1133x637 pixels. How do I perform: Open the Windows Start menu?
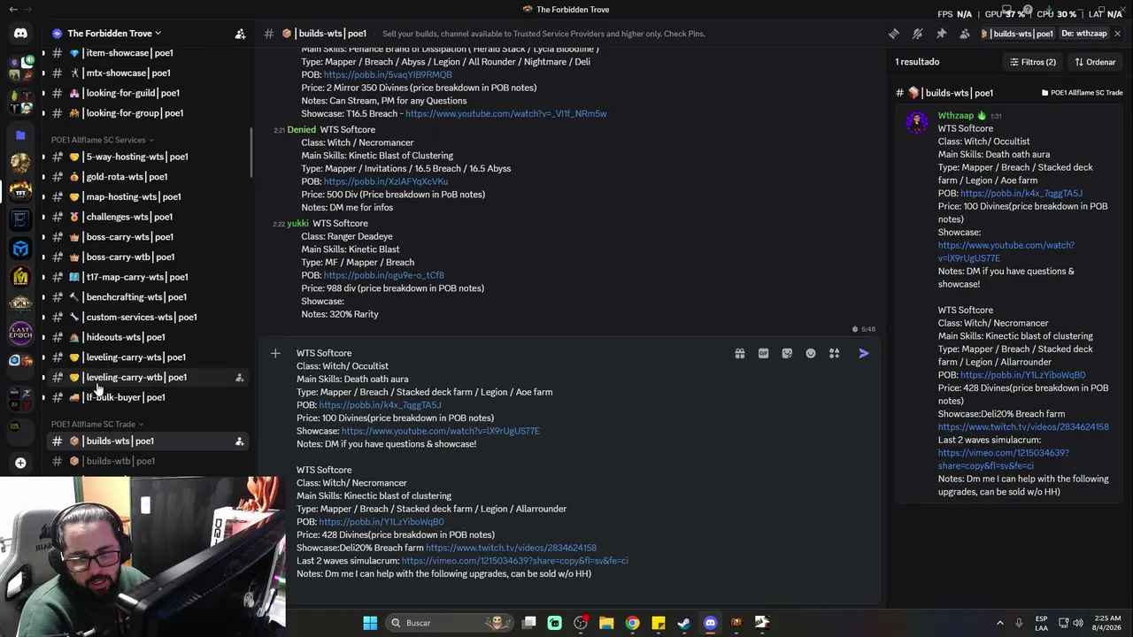pos(370,623)
